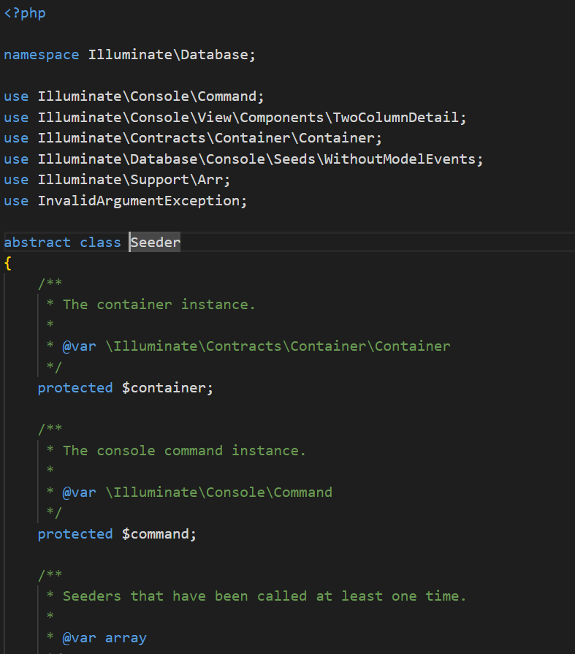Click the 'class' keyword
The image size is (575, 654).
click(x=100, y=243)
